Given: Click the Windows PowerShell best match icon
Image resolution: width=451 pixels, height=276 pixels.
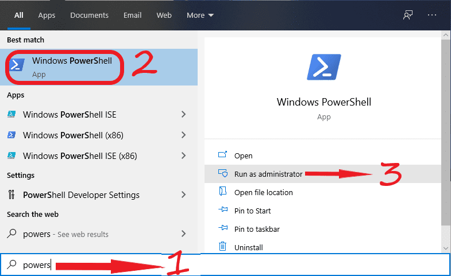Looking at the screenshot, I should coord(17,65).
